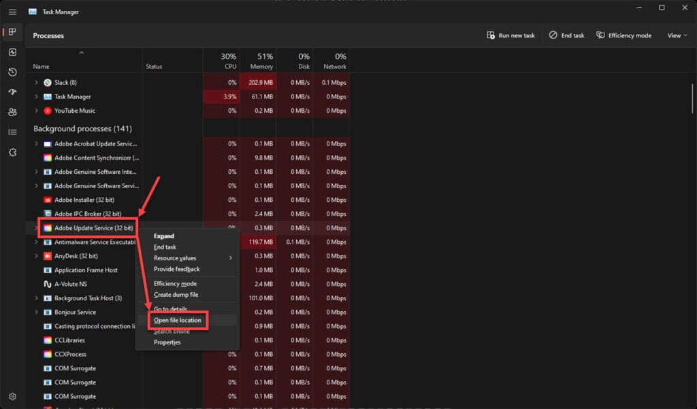The height and width of the screenshot is (409, 697).
Task: Click the Application Frame Host icon
Action: coord(48,270)
